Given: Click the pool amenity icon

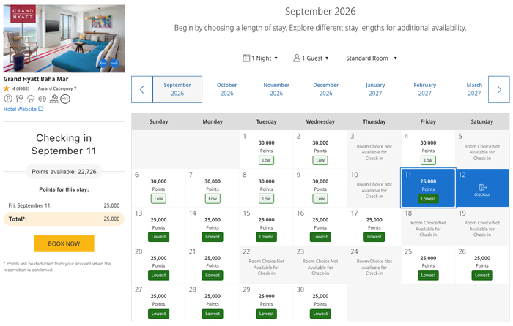Looking at the screenshot, I should (53, 99).
